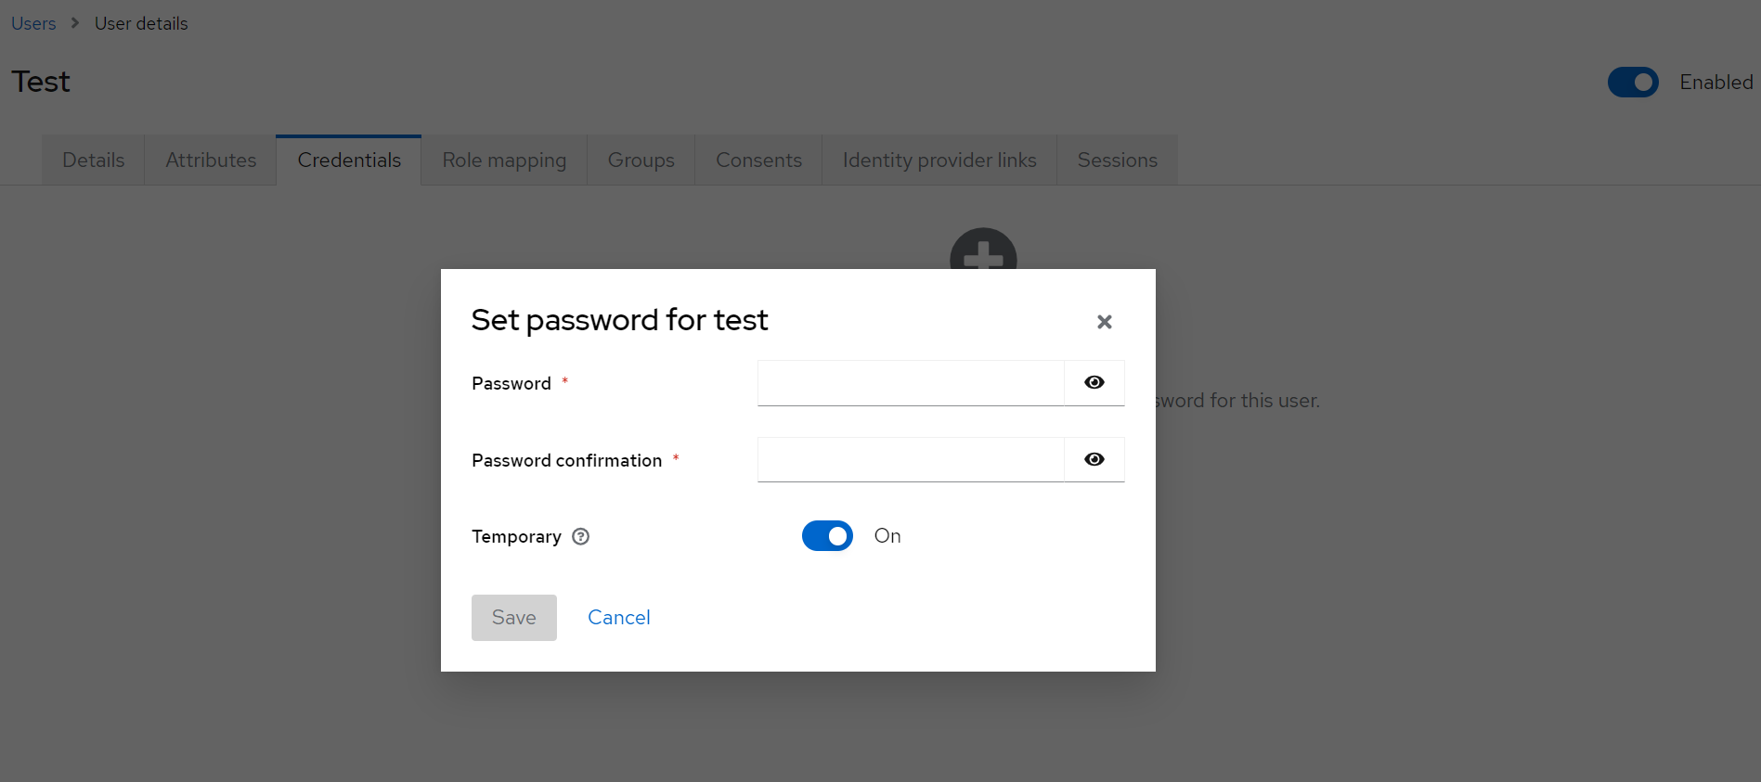Turn off the Temporary password switch
Viewport: 1761px width, 782px height.
coord(827,536)
